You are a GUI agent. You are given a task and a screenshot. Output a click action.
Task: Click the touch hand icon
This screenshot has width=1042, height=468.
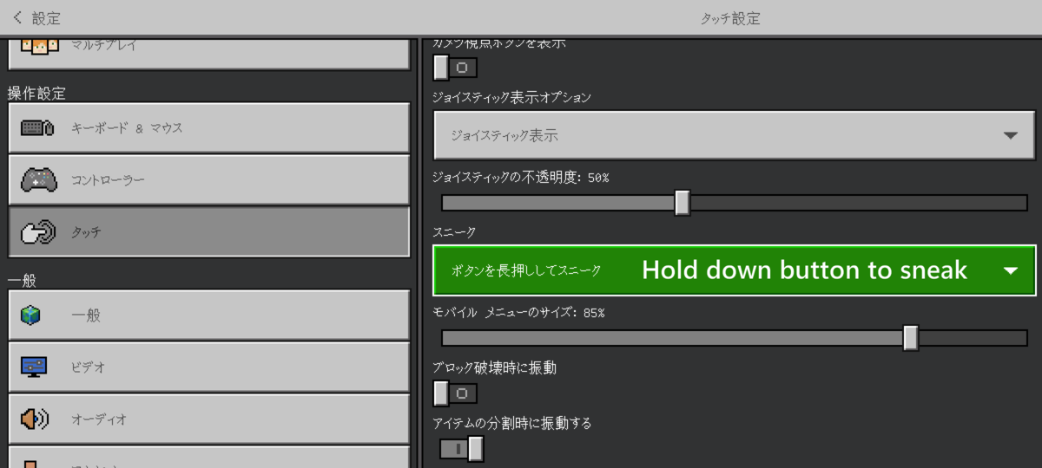click(38, 232)
